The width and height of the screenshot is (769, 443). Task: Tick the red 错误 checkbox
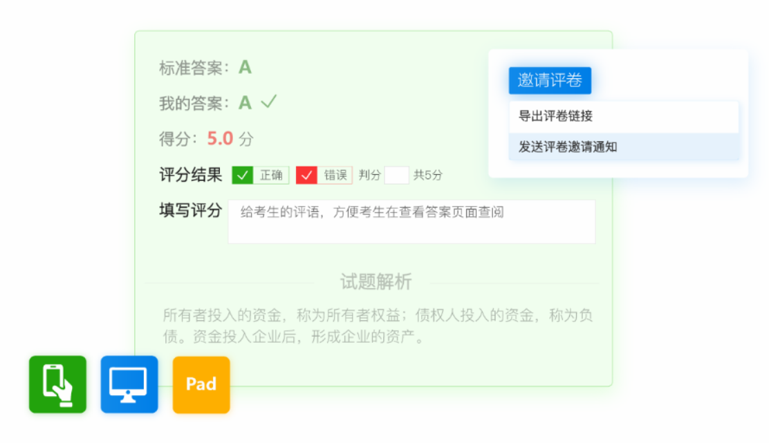point(306,176)
